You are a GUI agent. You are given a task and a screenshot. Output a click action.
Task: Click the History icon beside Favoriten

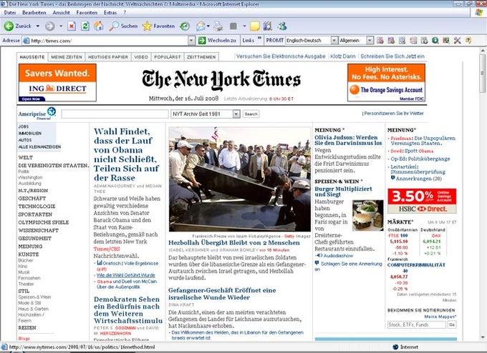click(185, 26)
